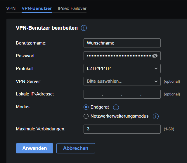Click the Lokale IP-Adresse first octet
The width and height of the screenshot is (187, 163).
coord(93,94)
